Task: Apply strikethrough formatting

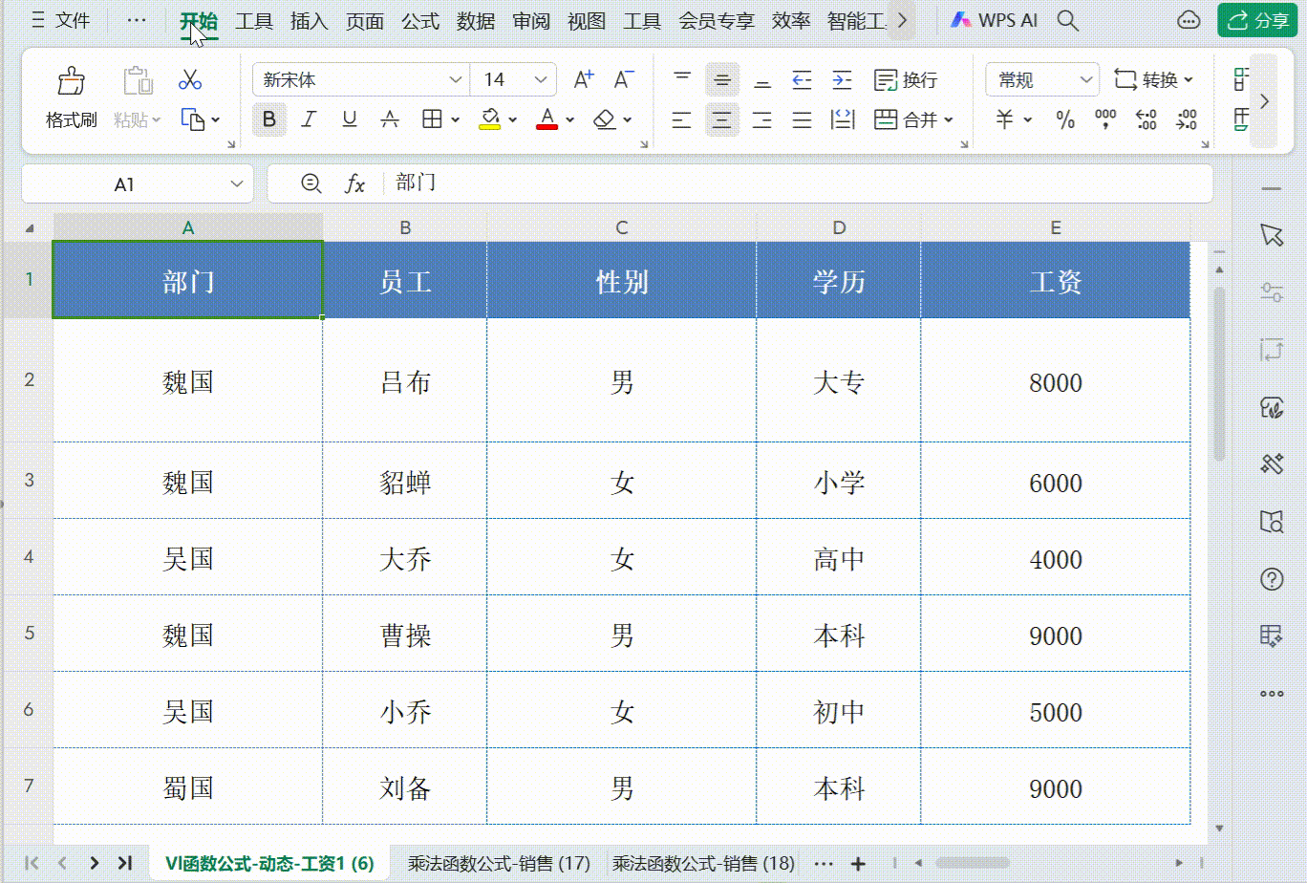Action: tap(390, 119)
